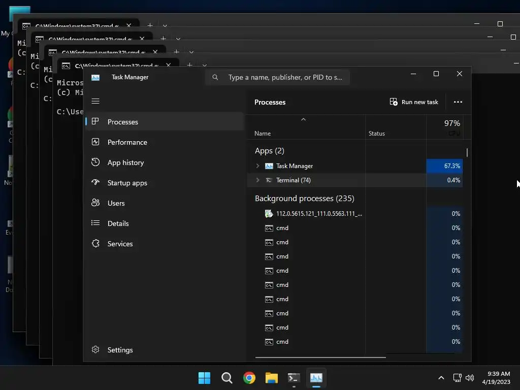Open the Services page
Viewport: 520px width, 390px height.
point(165,243)
